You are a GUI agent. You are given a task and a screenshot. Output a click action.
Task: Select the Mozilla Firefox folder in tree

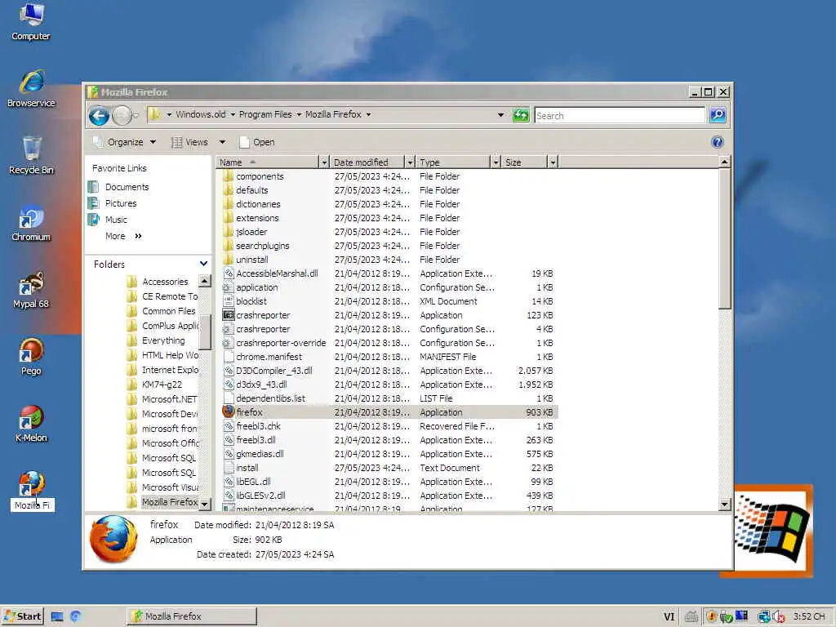pyautogui.click(x=170, y=502)
